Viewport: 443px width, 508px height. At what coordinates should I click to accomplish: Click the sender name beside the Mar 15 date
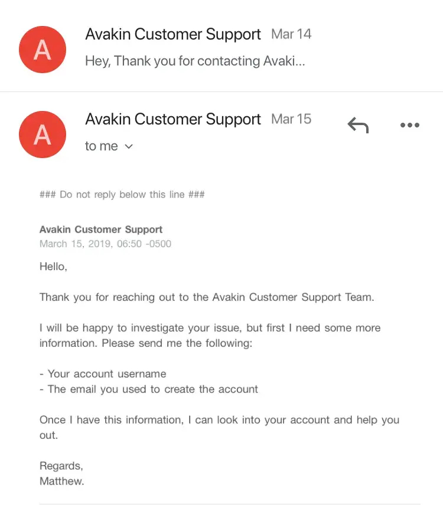click(x=173, y=119)
